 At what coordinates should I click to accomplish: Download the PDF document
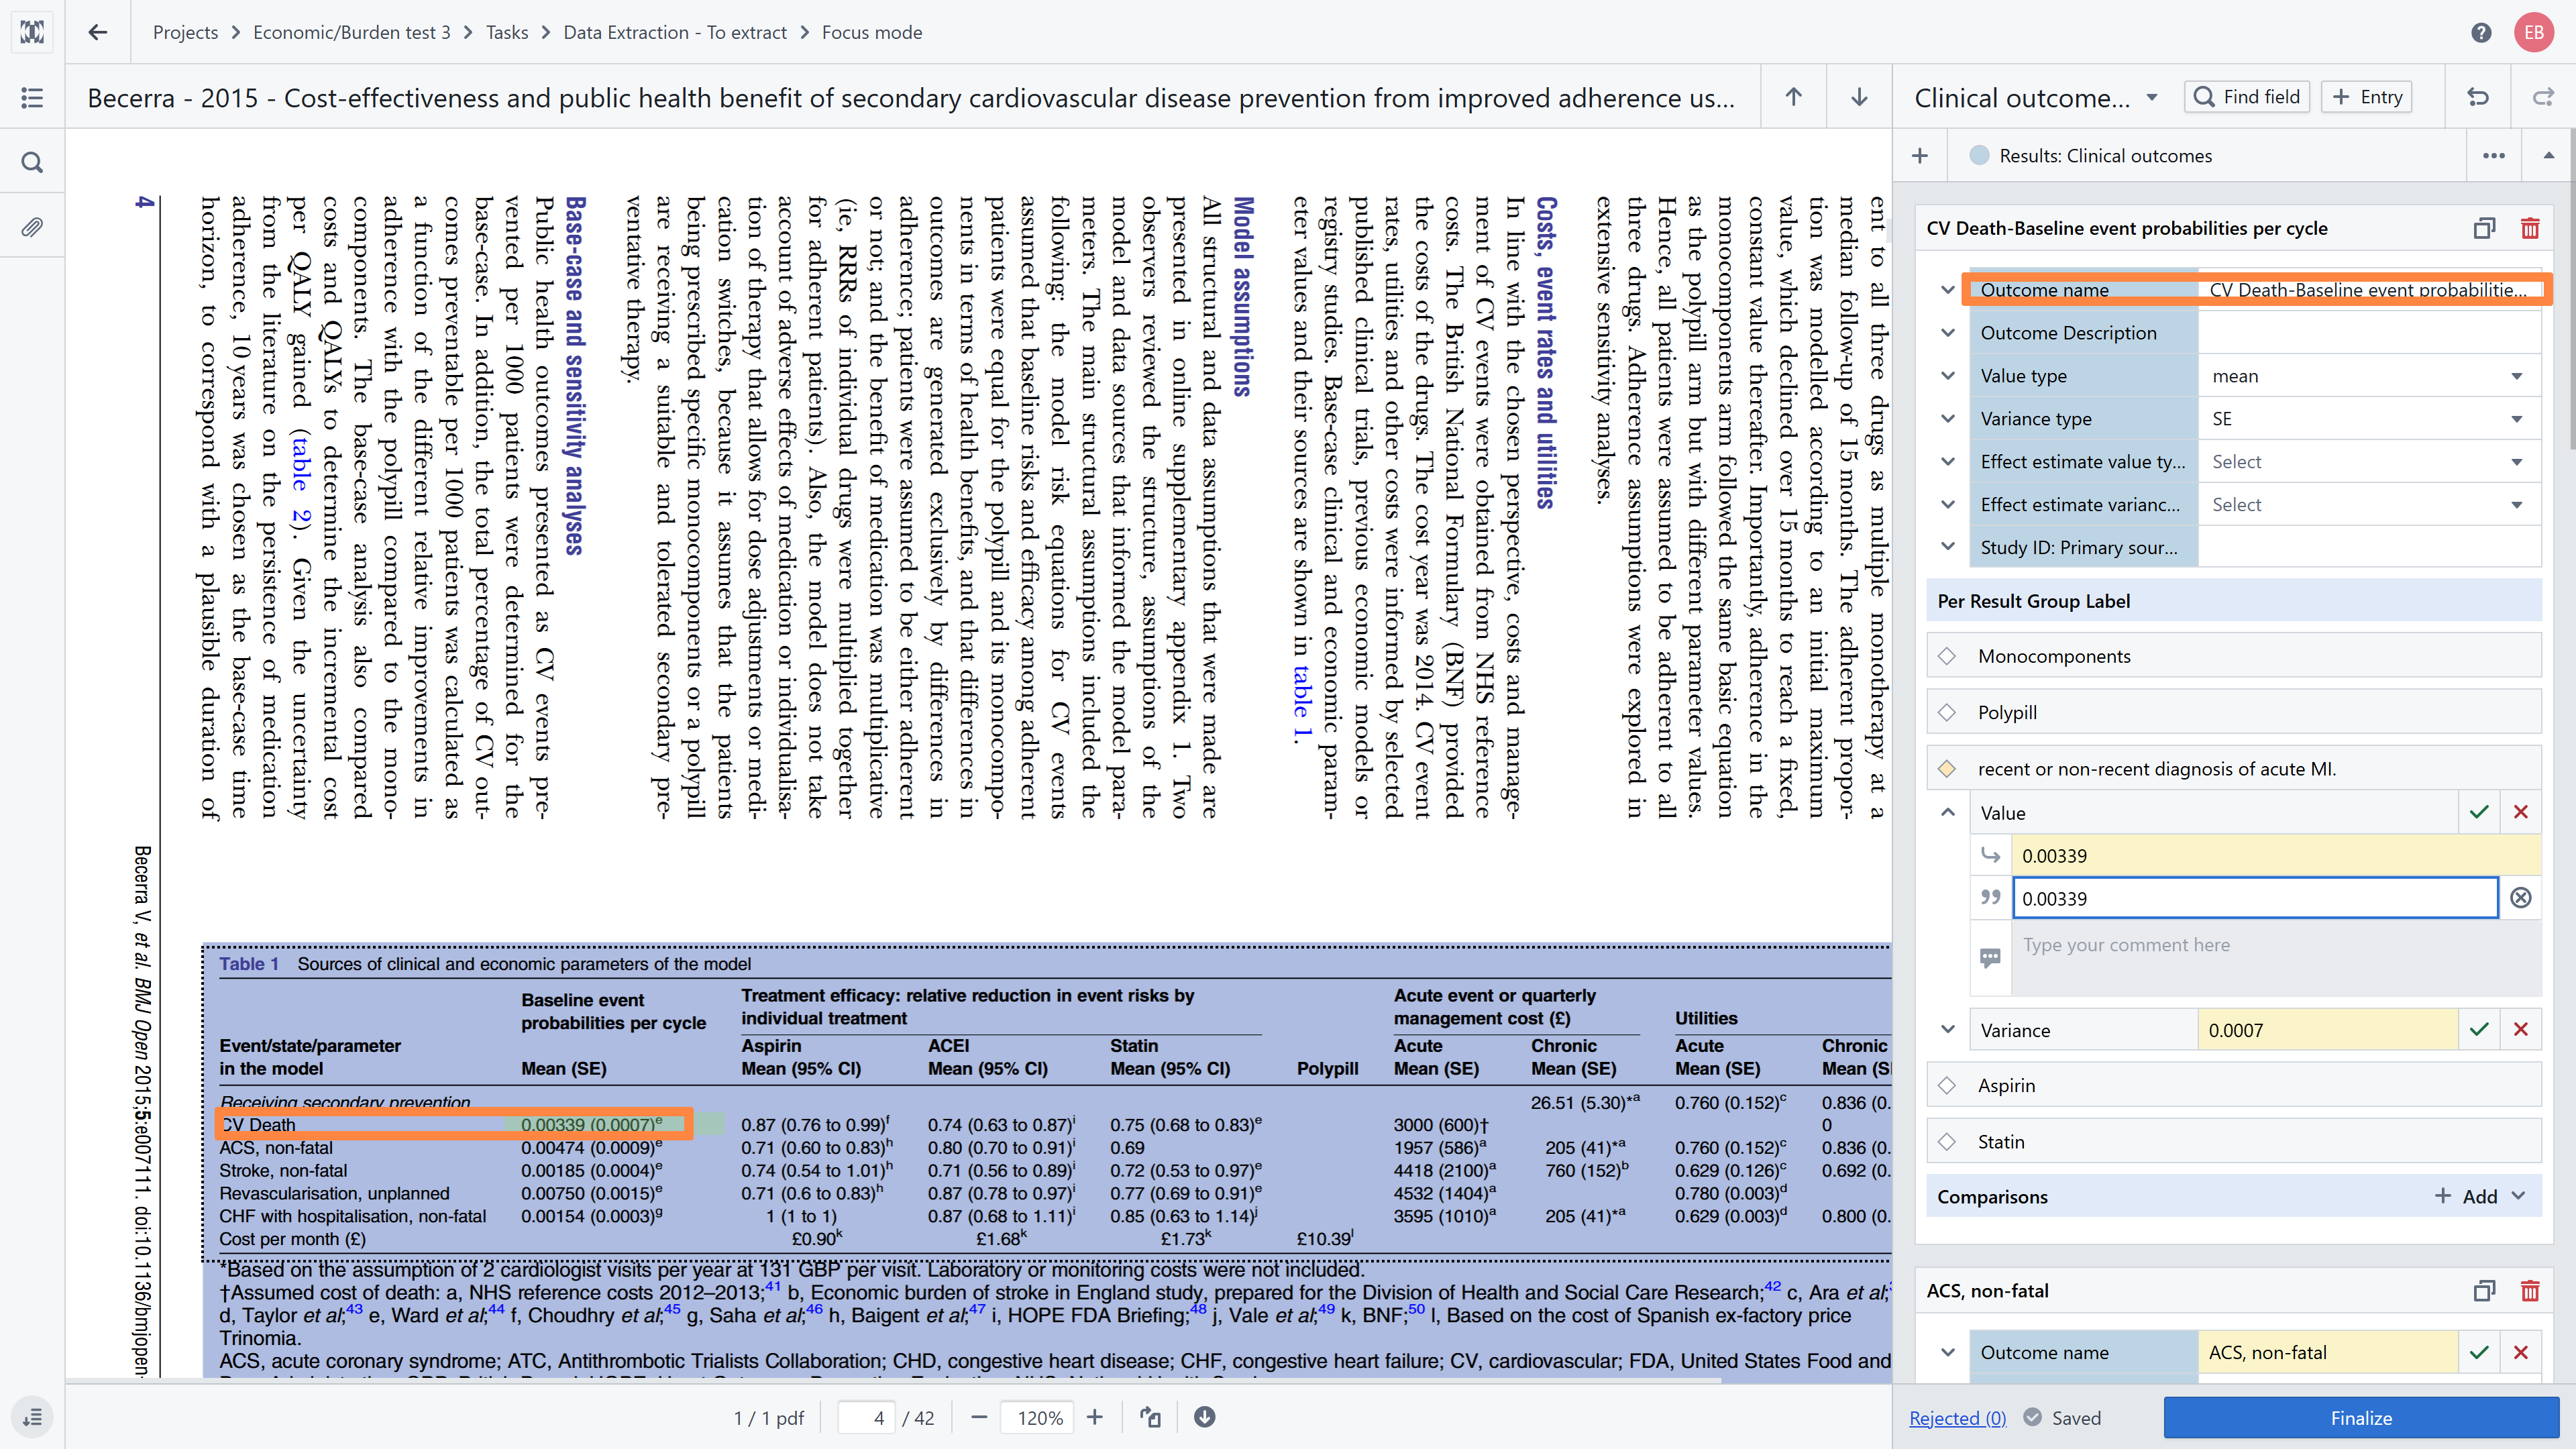(1205, 1417)
